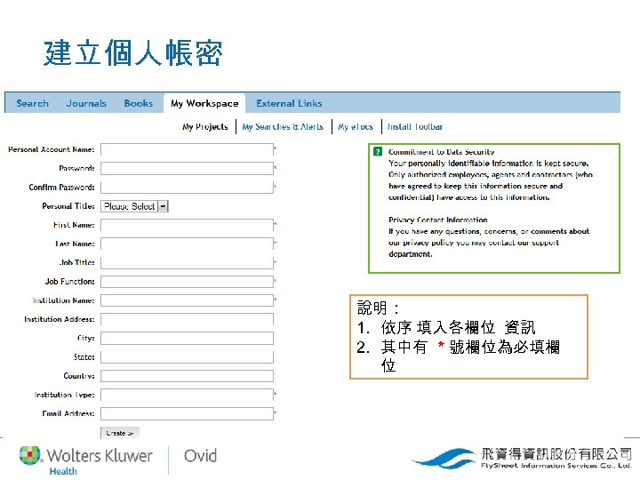Click the Install Toolbar link
This screenshot has width=640, height=480.
[415, 126]
